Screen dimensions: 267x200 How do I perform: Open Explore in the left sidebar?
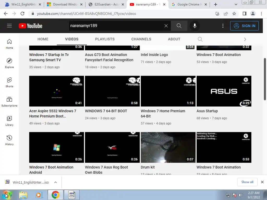click(x=9, y=63)
